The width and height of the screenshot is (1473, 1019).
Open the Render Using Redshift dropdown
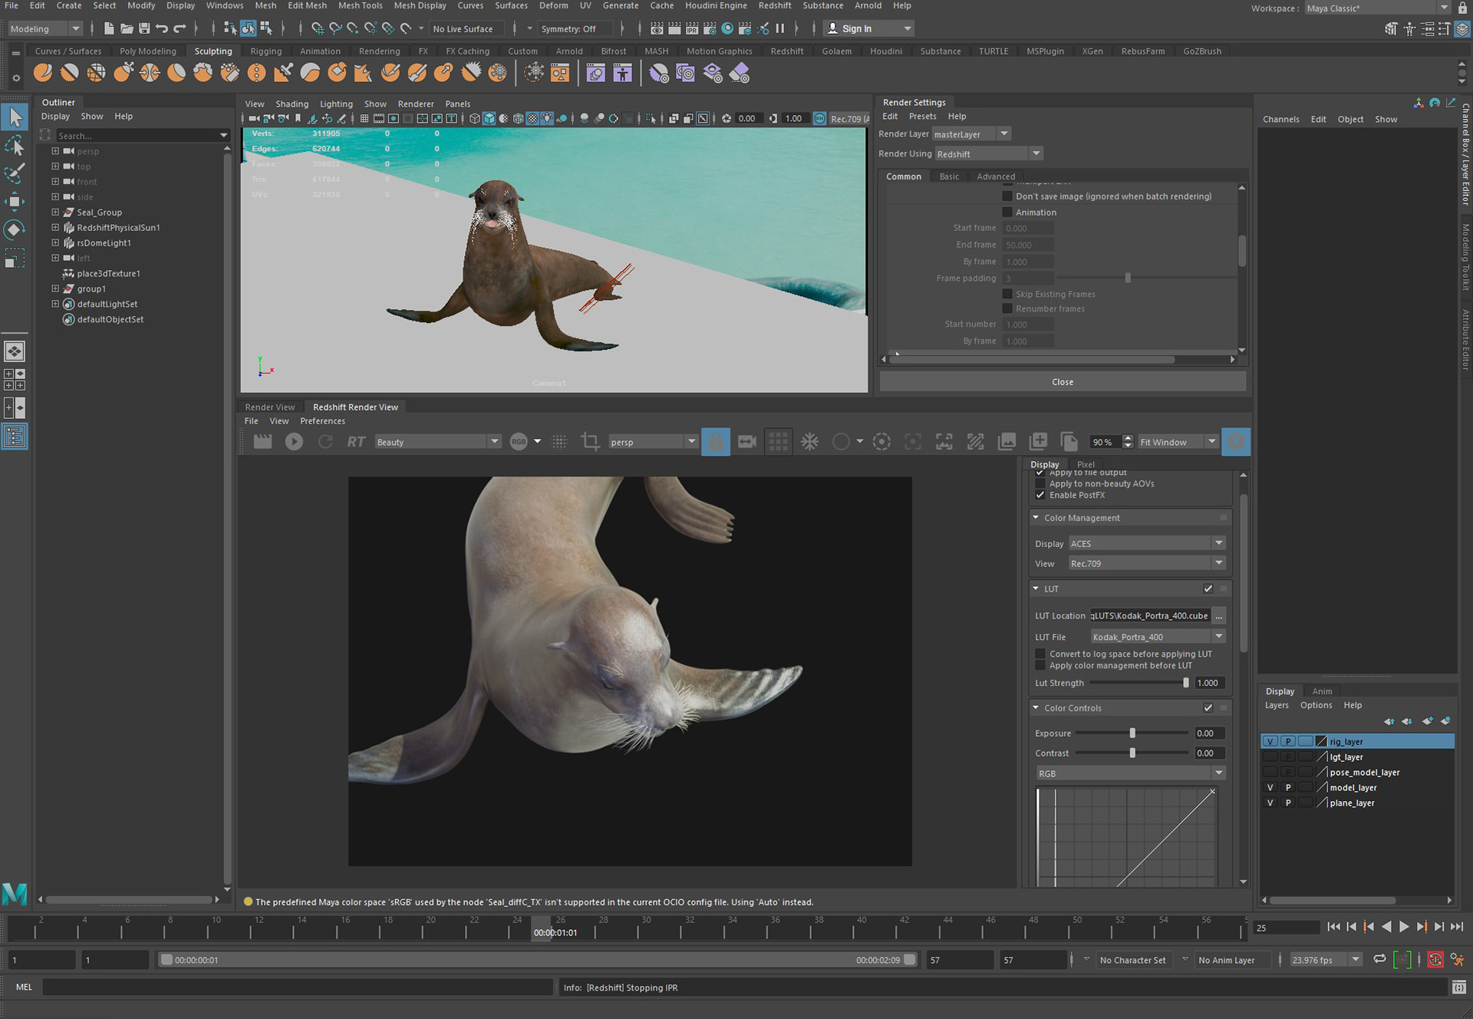[989, 154]
